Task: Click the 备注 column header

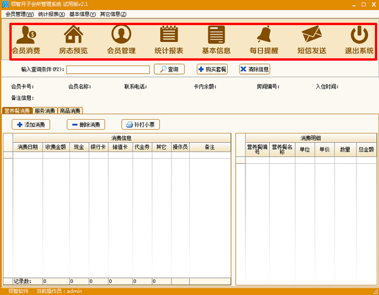Action: pyautogui.click(x=210, y=147)
